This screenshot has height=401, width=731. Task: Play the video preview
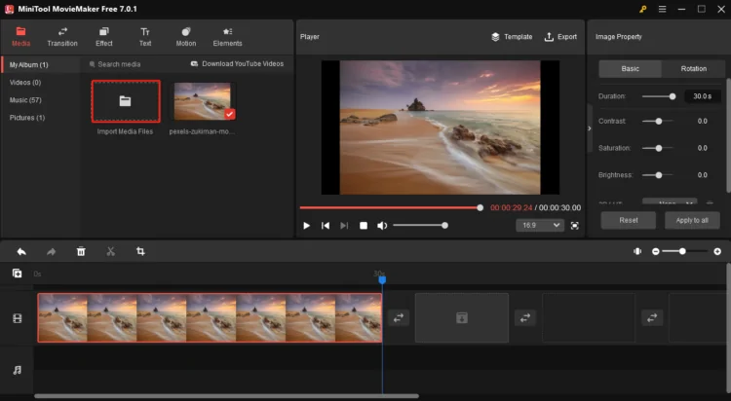(306, 226)
